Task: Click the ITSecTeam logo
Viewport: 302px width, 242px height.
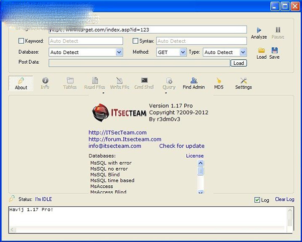Action: click(119, 112)
